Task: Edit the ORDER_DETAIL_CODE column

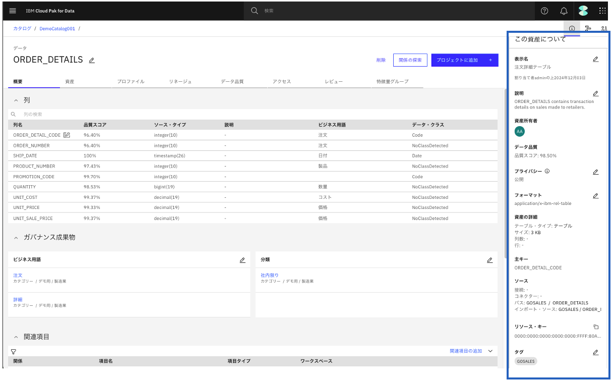Action: (67, 135)
